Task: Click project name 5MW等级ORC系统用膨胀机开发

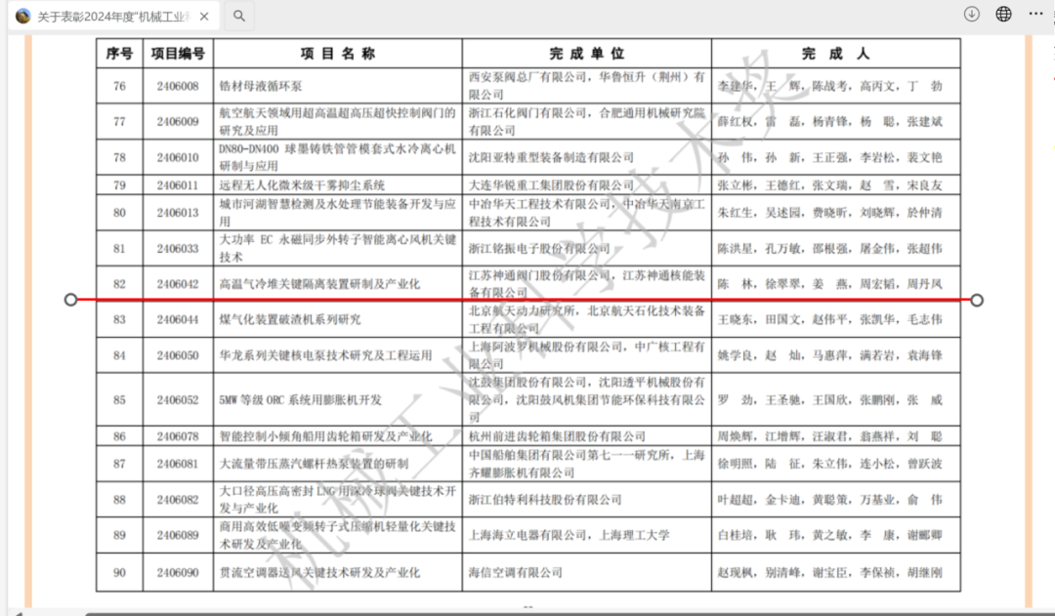Action: pyautogui.click(x=300, y=399)
